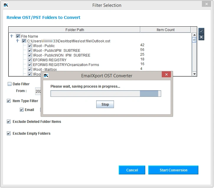This screenshot has width=214, height=188.
Task: Uncheck the Outlook.ost file path checkbox
Action: 24,41
